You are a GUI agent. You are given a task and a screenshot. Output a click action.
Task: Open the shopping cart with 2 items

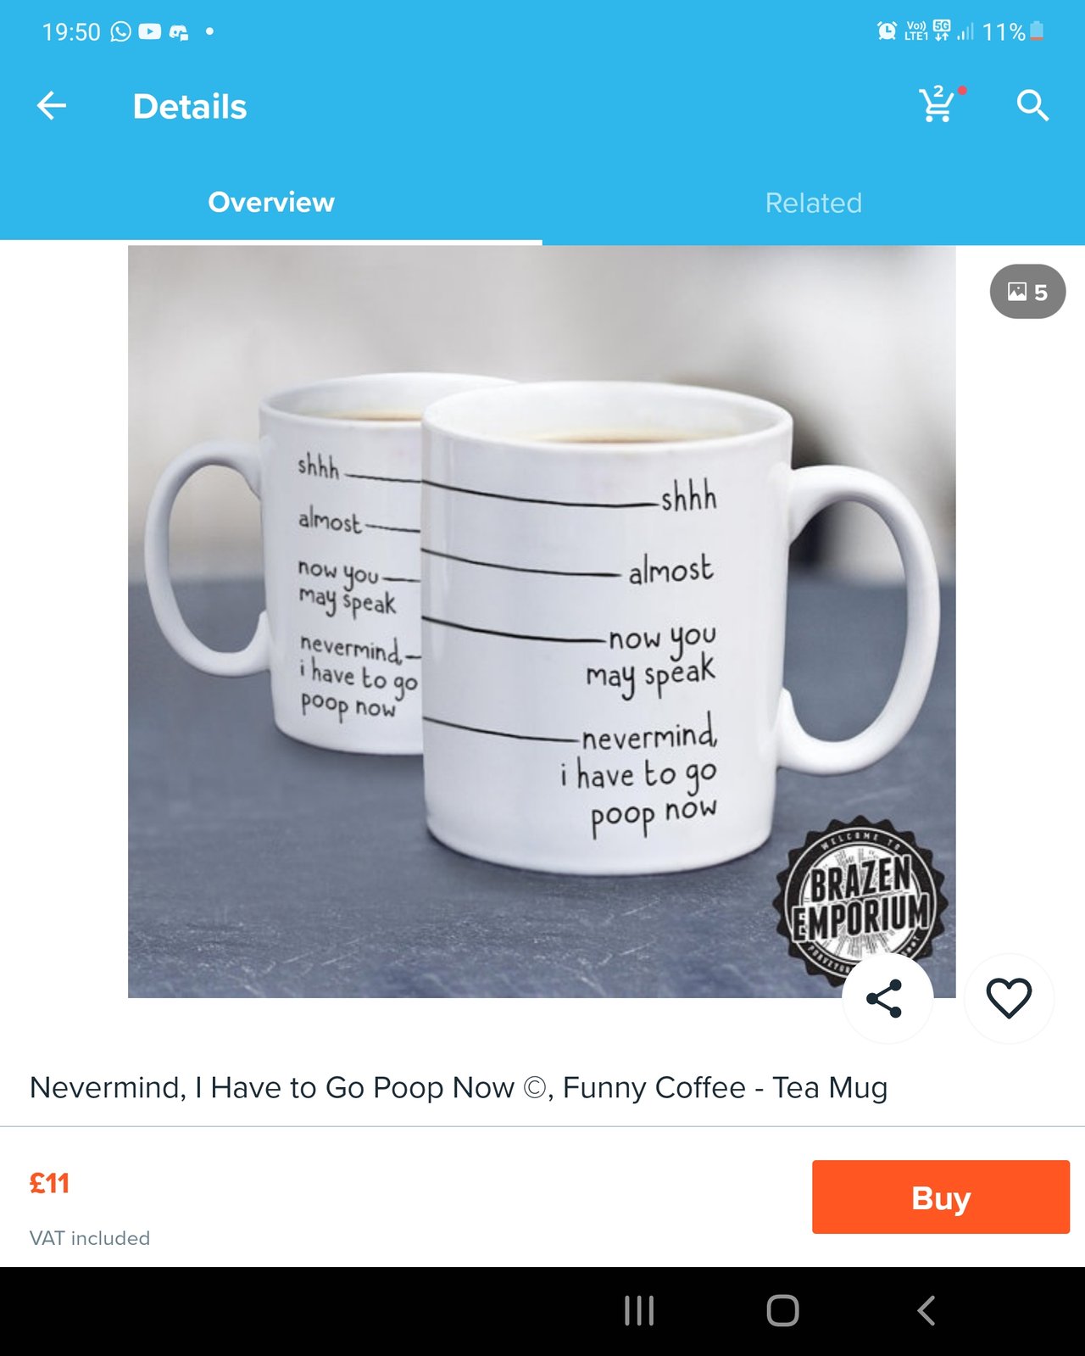click(x=940, y=104)
